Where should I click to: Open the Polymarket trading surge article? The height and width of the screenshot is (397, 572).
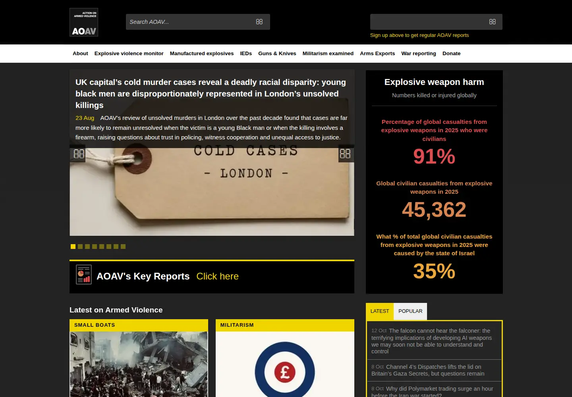(x=432, y=391)
